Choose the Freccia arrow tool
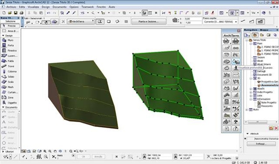279x164 pixels. click(x=10, y=26)
